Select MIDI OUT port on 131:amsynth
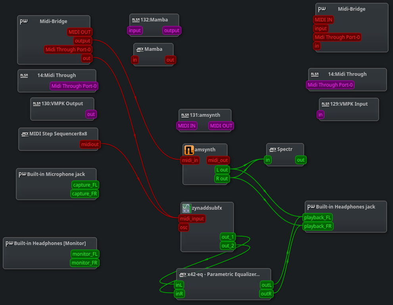The width and height of the screenshot is (393, 305). (221, 126)
